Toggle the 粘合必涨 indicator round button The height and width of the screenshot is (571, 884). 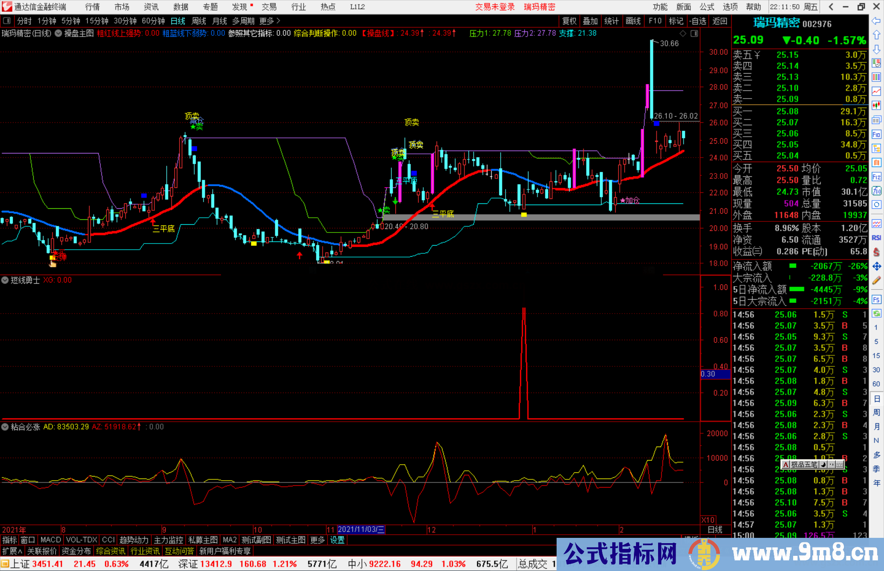pos(5,427)
